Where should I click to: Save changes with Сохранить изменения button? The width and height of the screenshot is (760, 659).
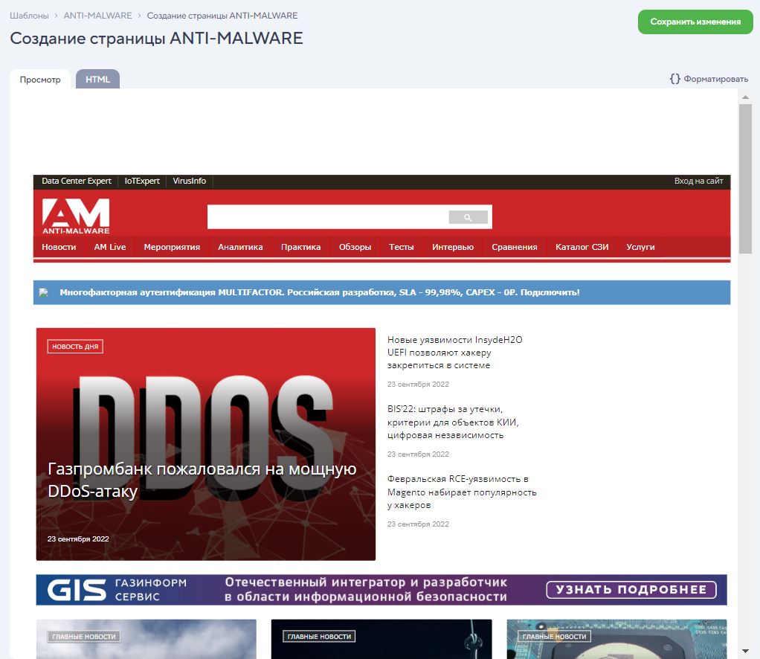tap(695, 22)
